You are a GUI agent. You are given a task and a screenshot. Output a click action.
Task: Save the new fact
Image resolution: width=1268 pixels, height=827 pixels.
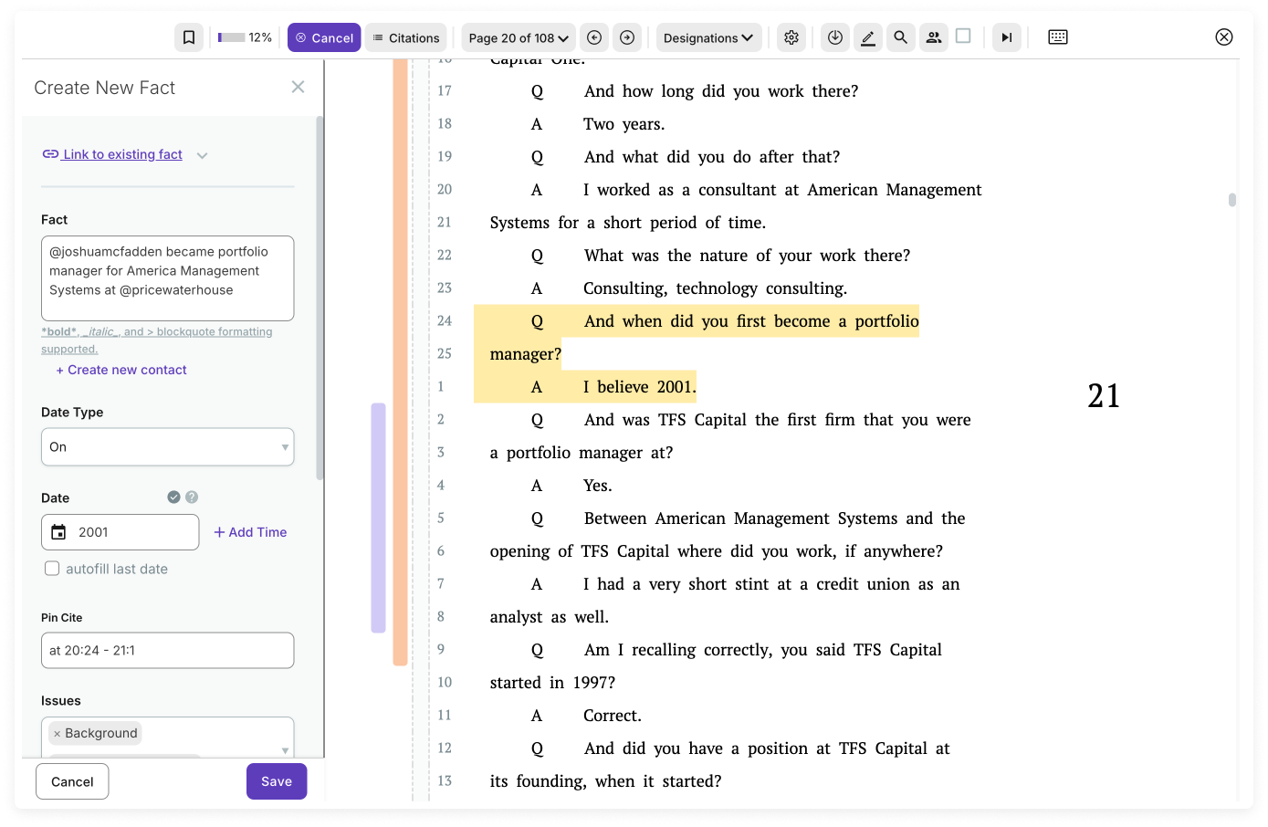click(276, 780)
